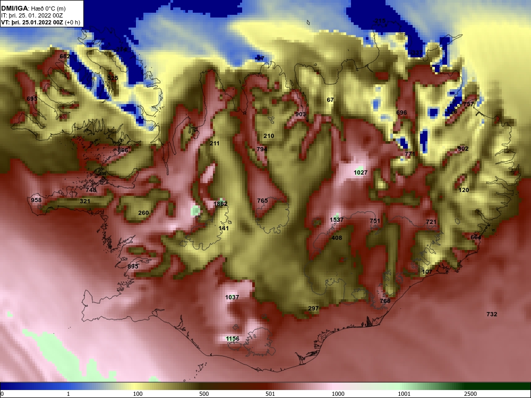Image resolution: width=531 pixels, height=398 pixels.
Task: Click the 2500 label on the color scale
Action: point(470,394)
